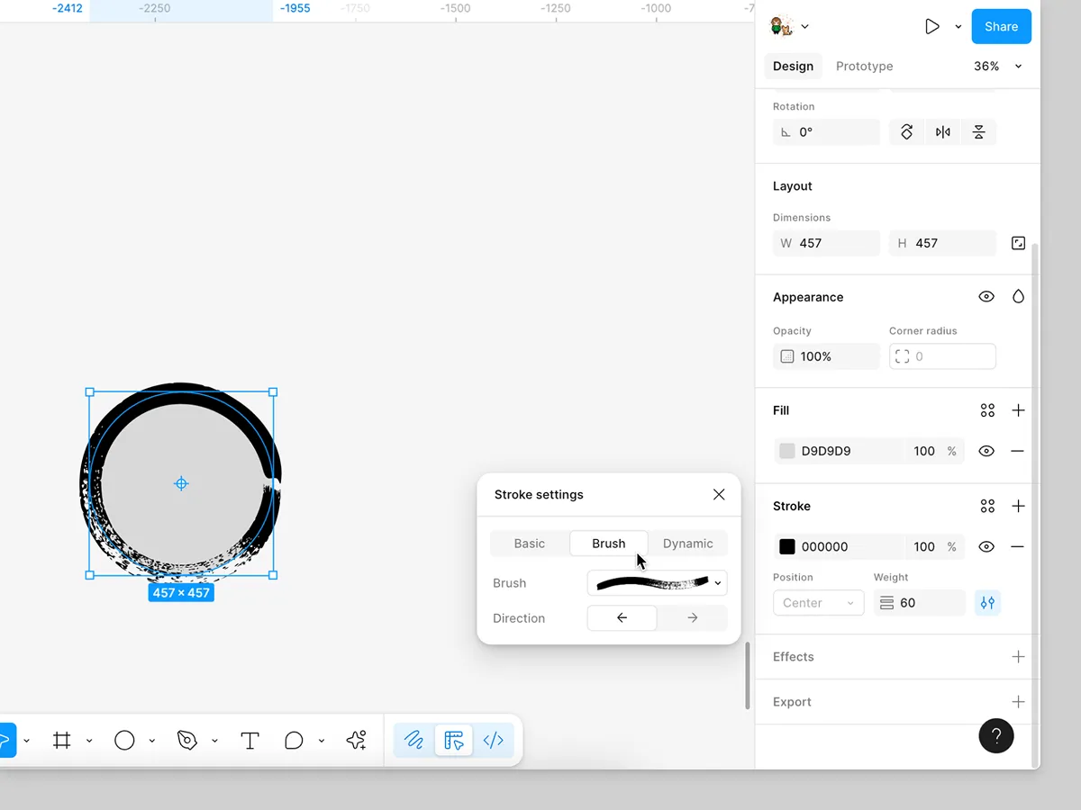The height and width of the screenshot is (810, 1081).
Task: Set brush direction to right arrow
Action: [x=692, y=618]
